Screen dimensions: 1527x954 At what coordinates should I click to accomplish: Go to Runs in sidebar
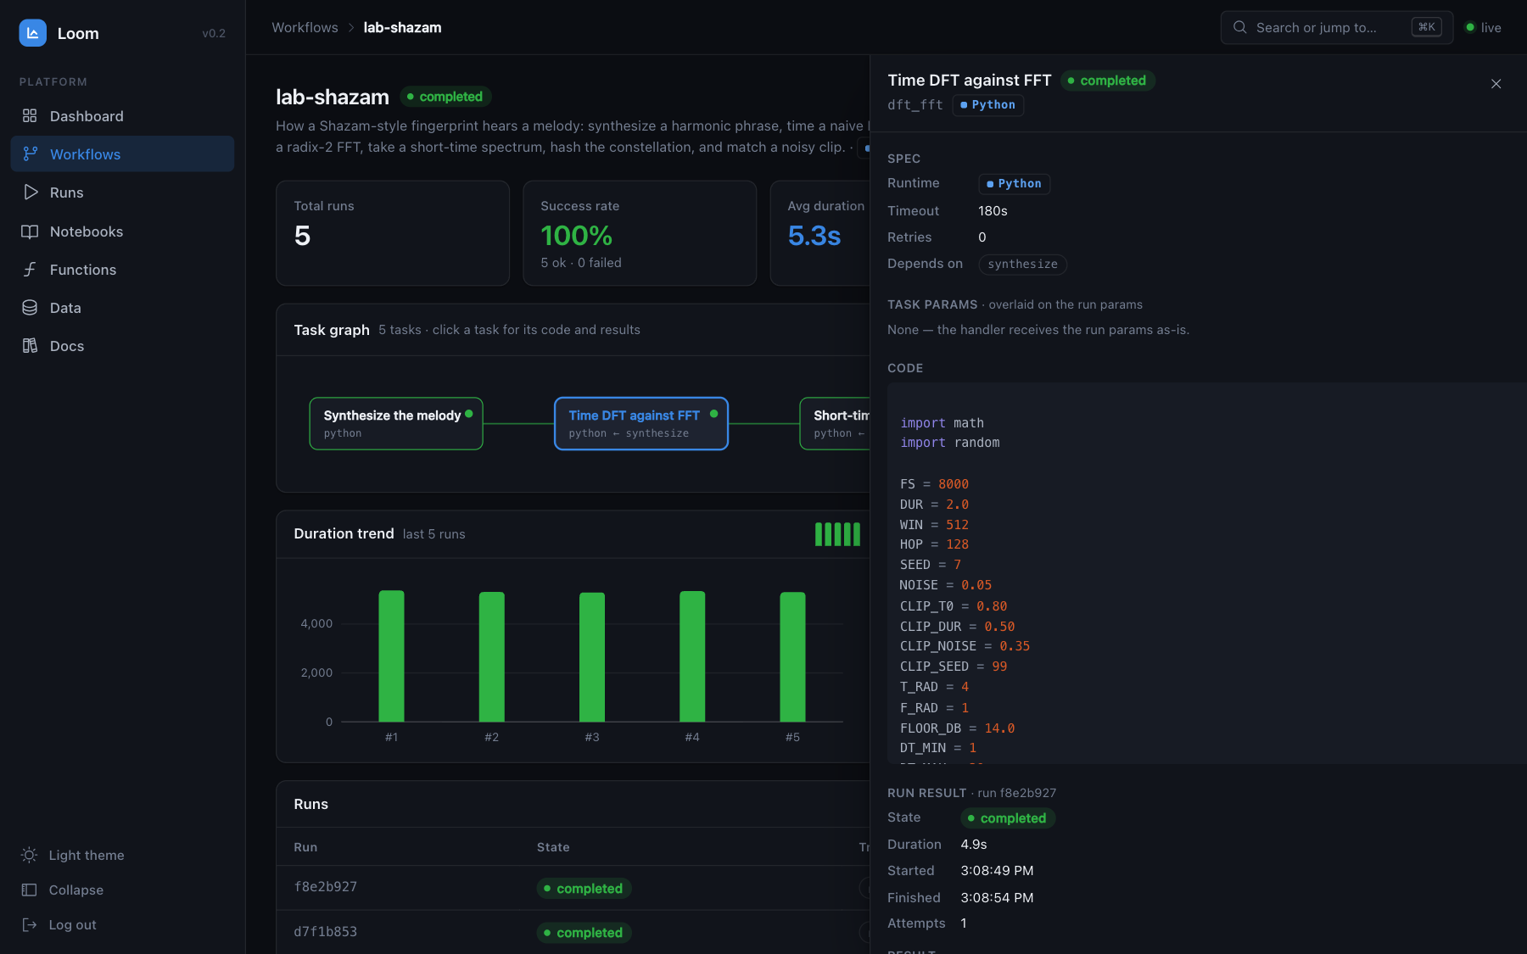point(122,192)
